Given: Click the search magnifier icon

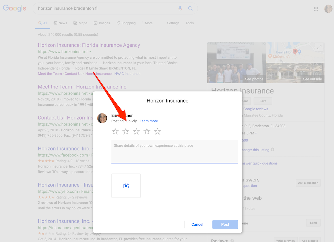Looking at the screenshot, I should 190,8.
